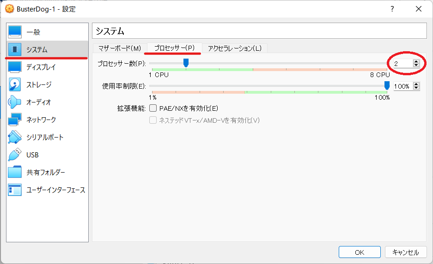Select ストレージ category label
433x264 pixels.
coord(39,84)
